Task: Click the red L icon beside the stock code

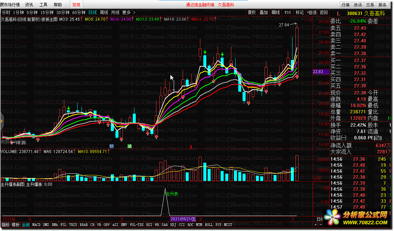Action: coord(338,14)
